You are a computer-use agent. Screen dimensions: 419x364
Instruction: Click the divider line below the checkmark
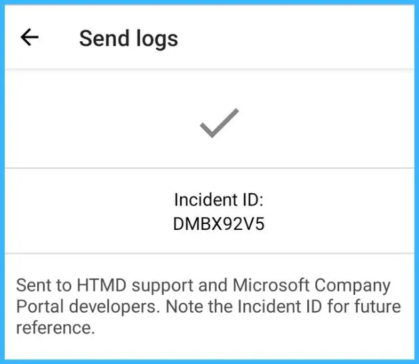tap(209, 168)
